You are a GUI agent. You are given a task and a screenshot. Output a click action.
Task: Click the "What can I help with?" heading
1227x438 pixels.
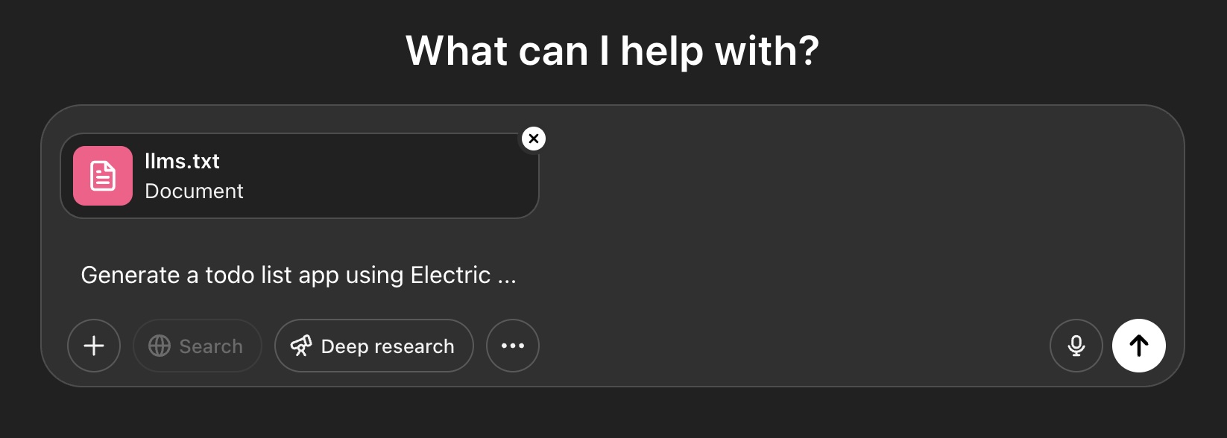[x=612, y=51]
